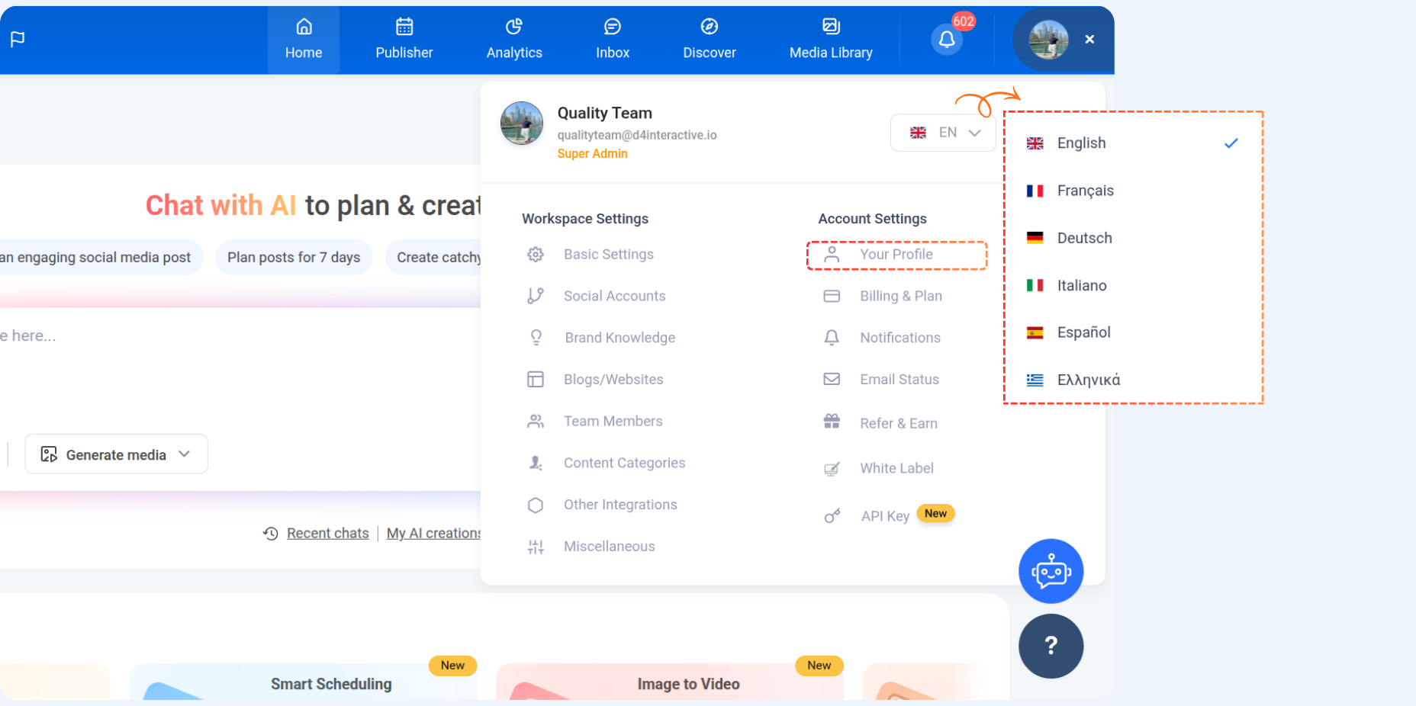The width and height of the screenshot is (1416, 706).
Task: Click the Content Categories icon
Action: [x=536, y=463]
